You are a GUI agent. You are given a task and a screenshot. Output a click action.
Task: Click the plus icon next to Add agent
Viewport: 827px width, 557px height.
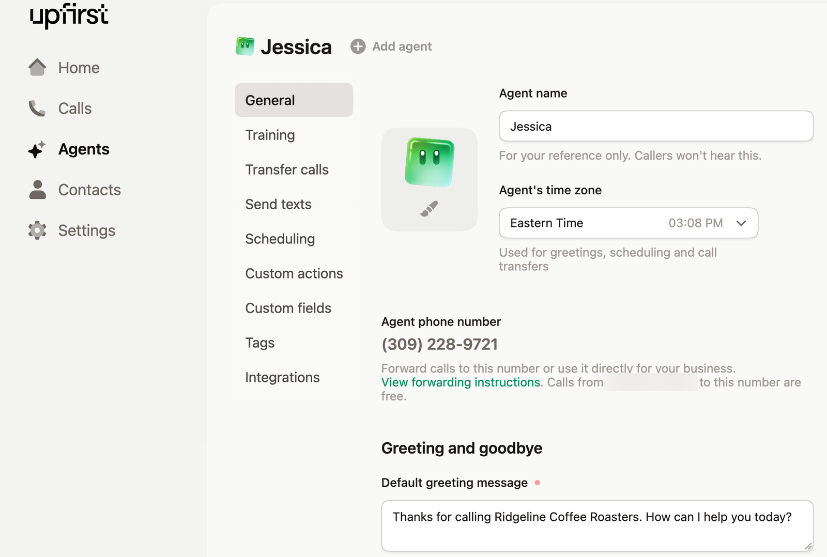[358, 47]
